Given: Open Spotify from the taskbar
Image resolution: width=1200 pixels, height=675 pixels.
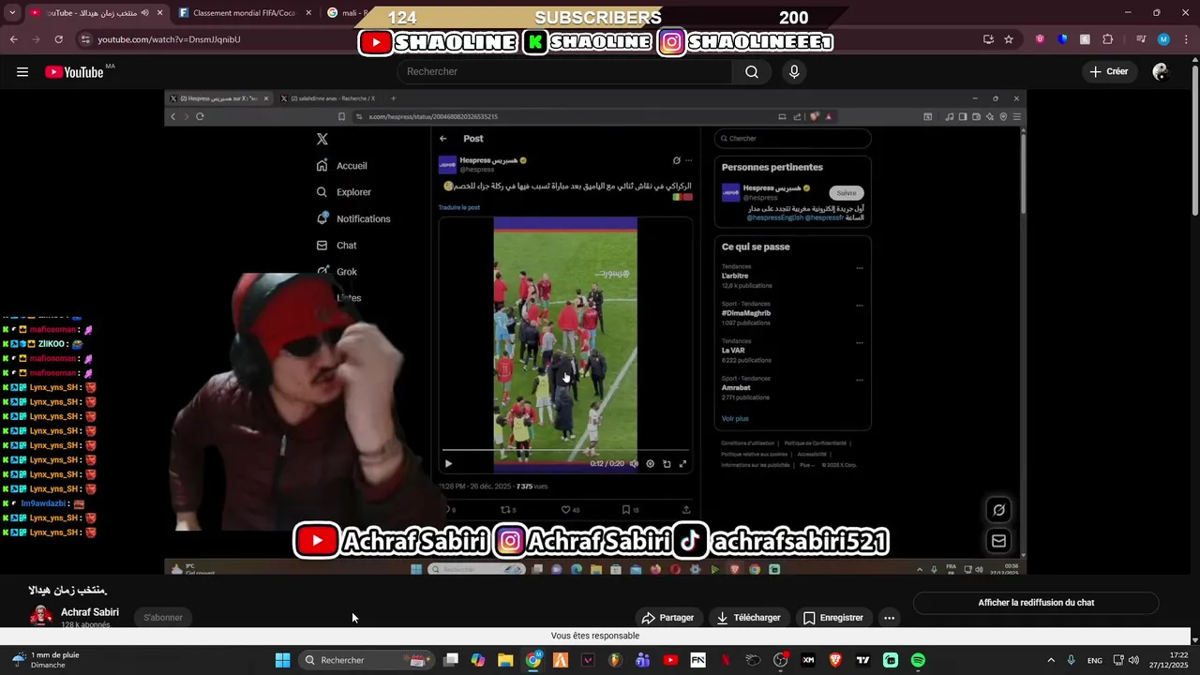Looking at the screenshot, I should coord(918,660).
